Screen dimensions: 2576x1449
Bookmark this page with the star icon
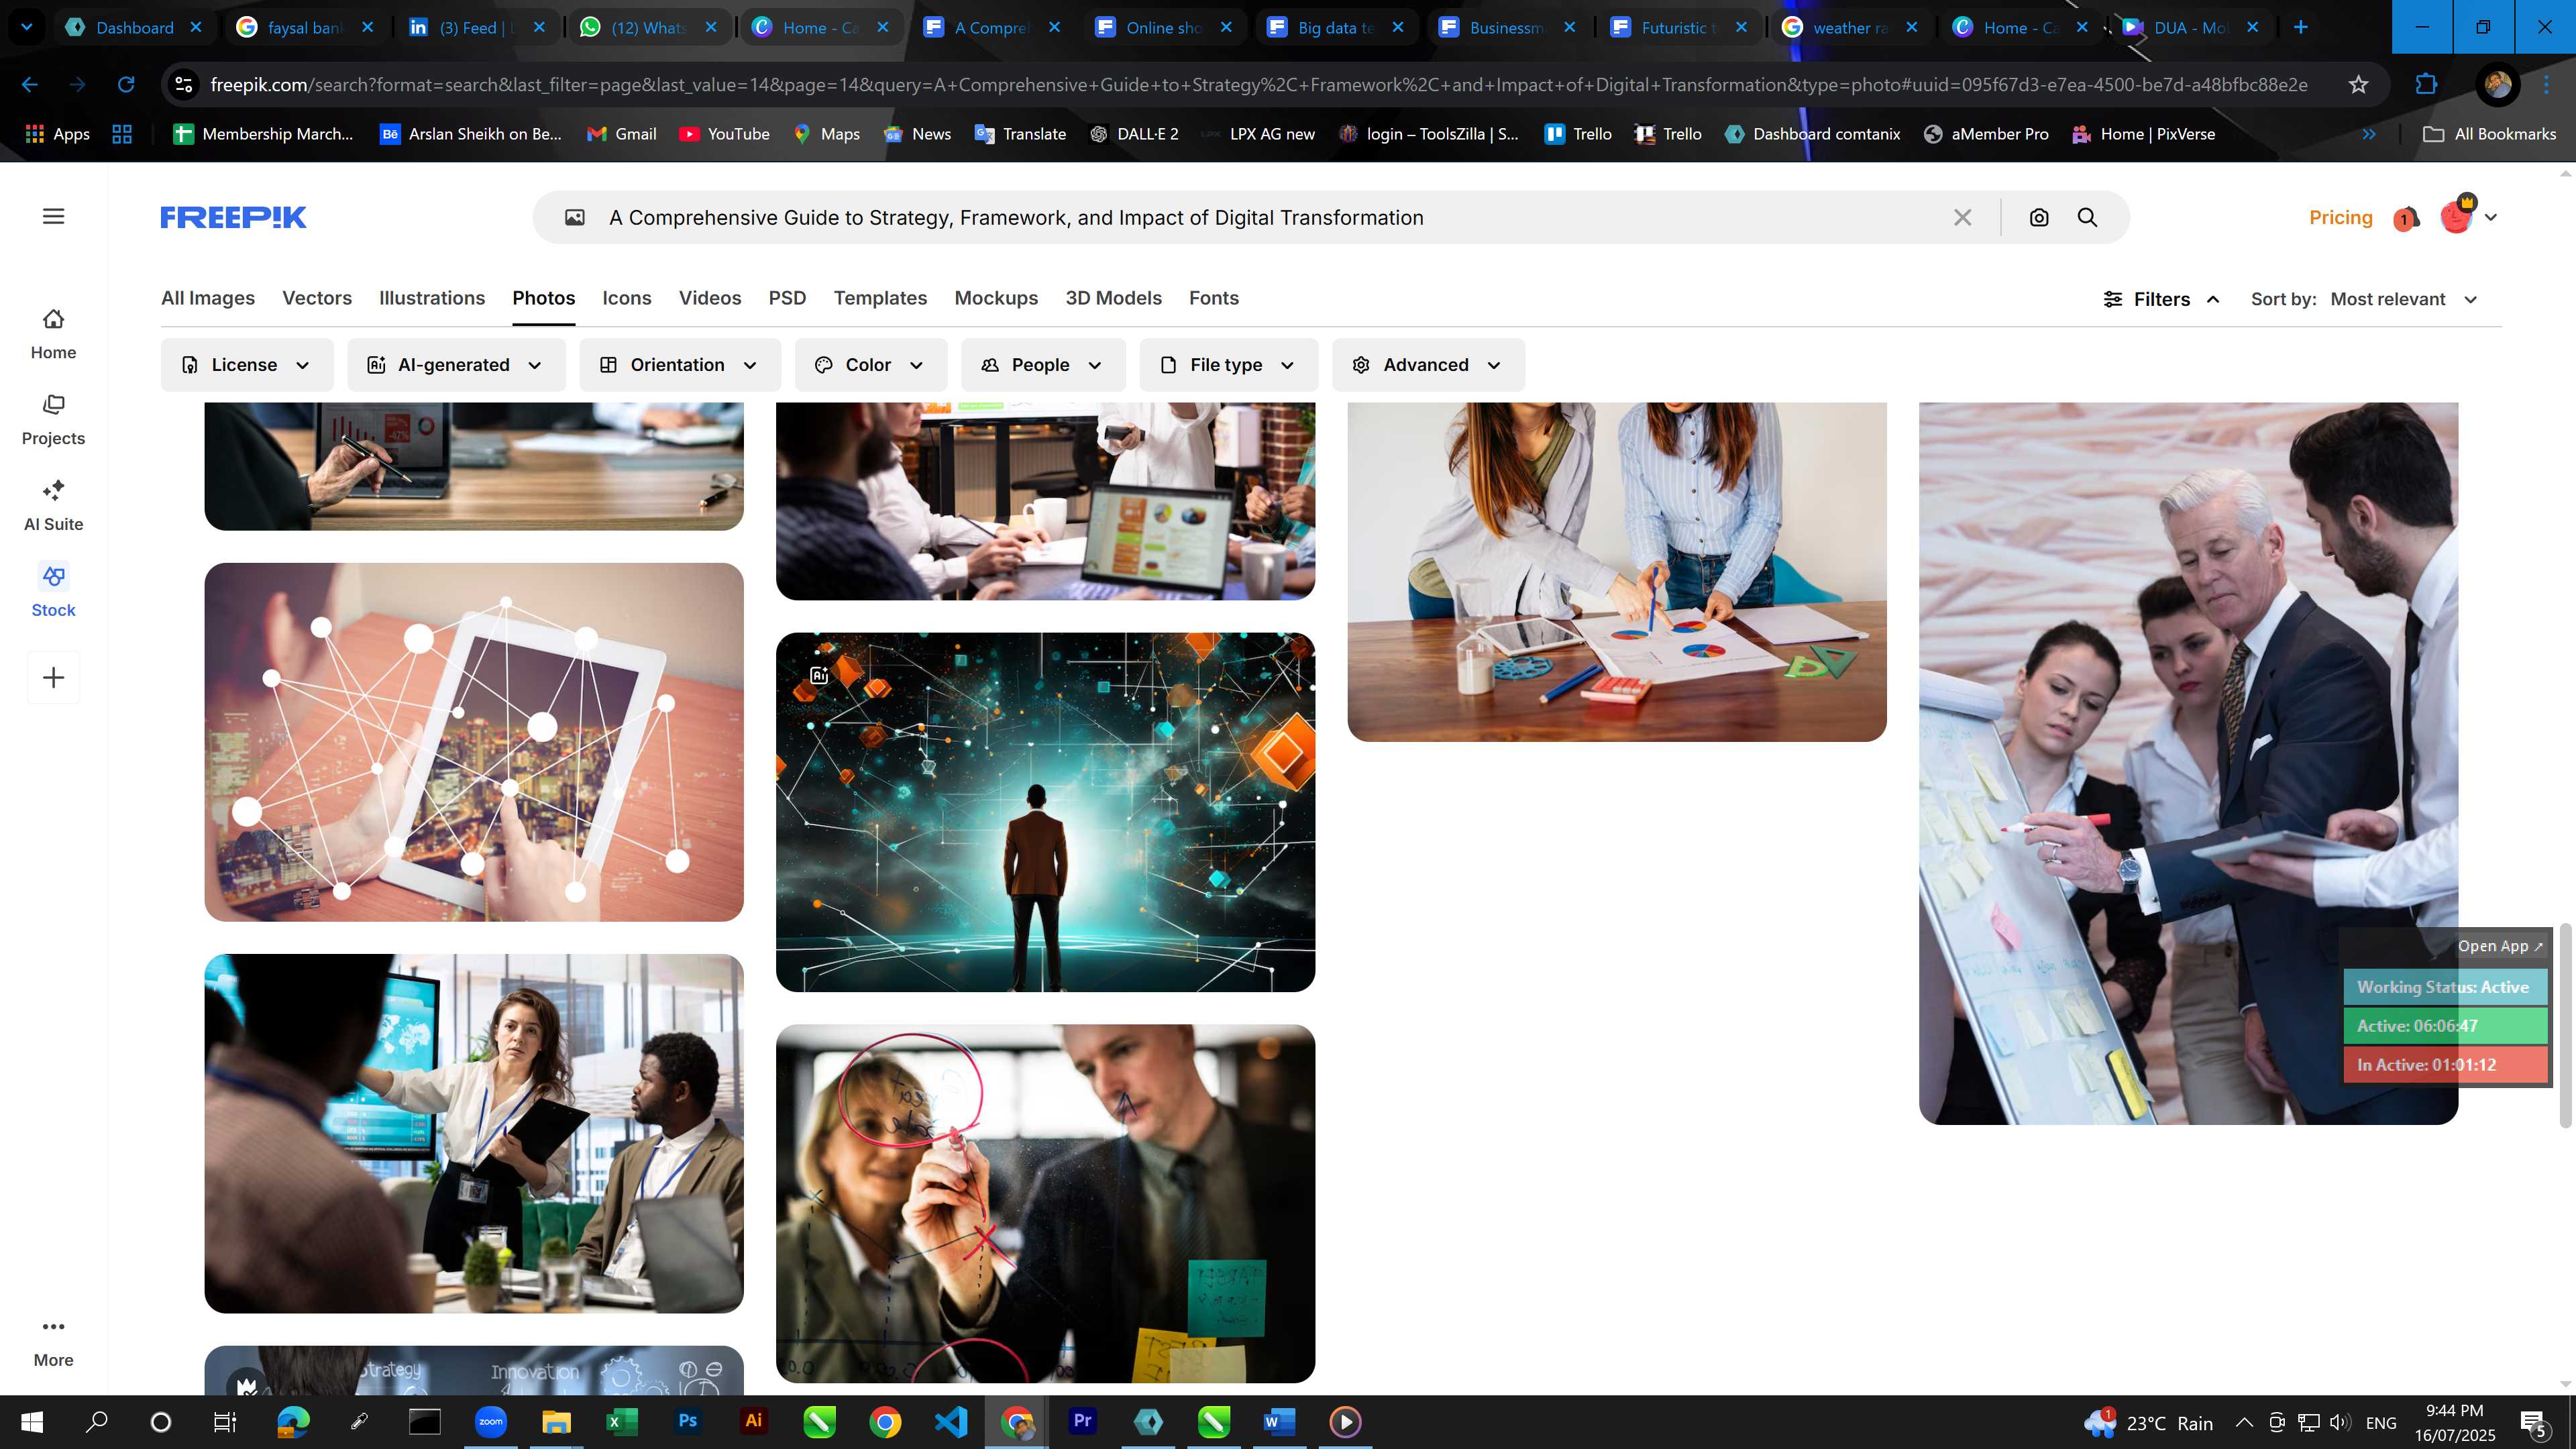(2359, 84)
